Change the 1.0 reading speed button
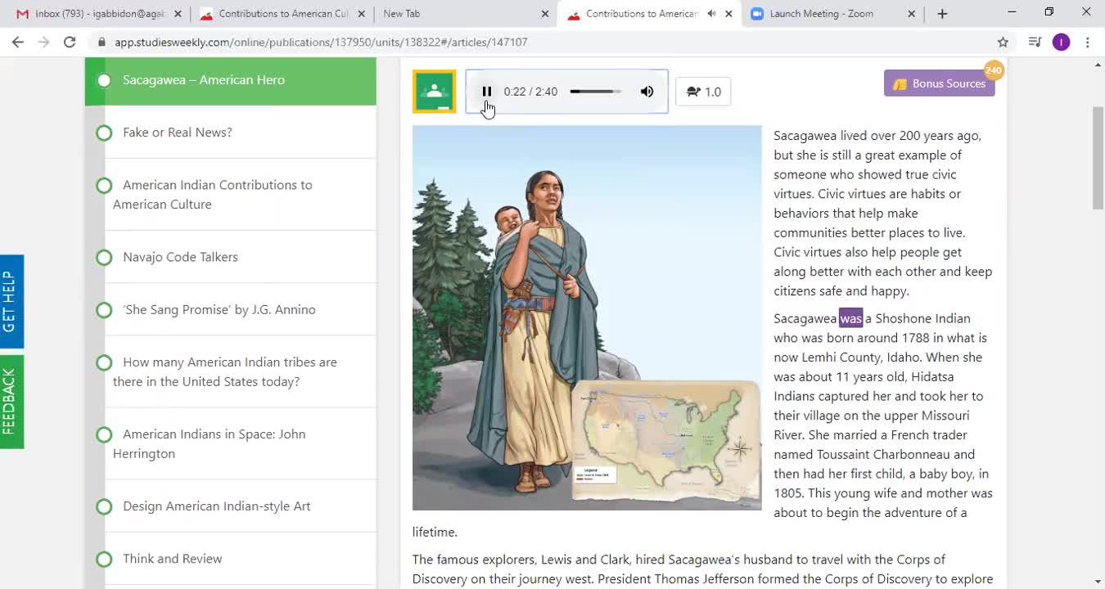This screenshot has width=1105, height=589. (703, 92)
